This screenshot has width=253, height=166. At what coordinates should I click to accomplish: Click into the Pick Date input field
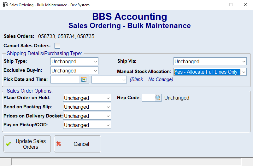click(x=65, y=79)
